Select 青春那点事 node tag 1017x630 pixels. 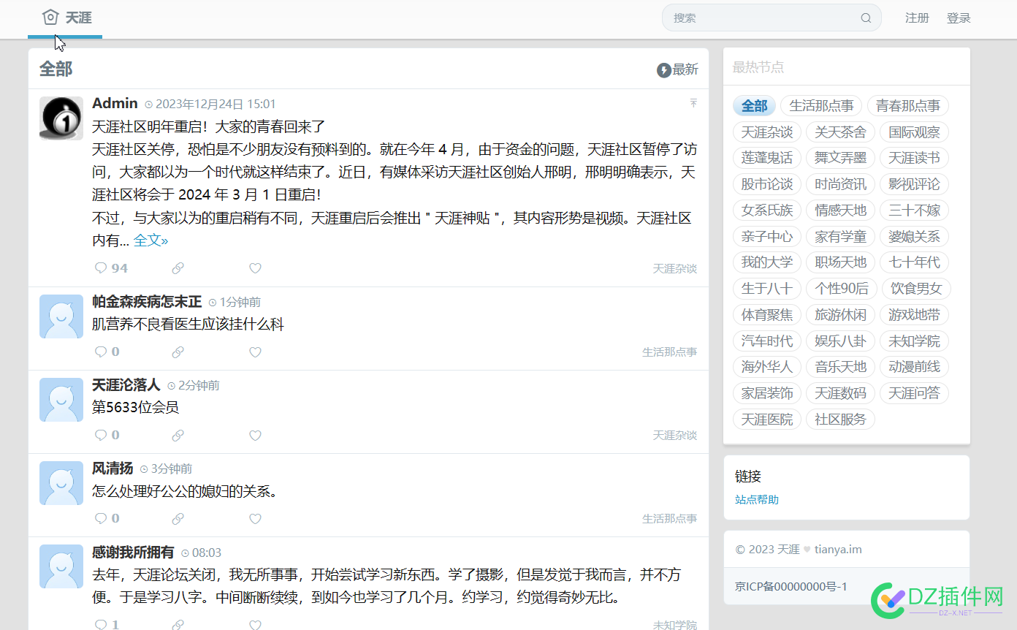point(907,106)
